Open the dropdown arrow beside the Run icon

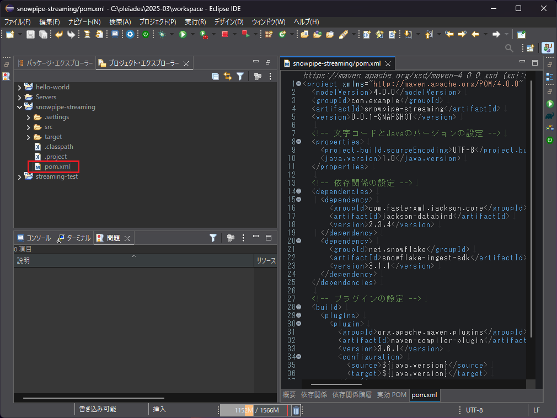(192, 34)
